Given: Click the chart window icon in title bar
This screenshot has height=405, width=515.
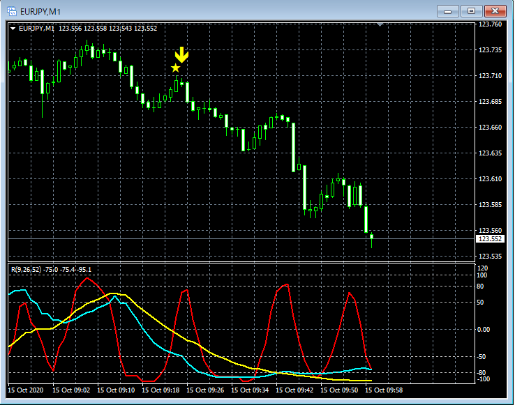Looking at the screenshot, I should (12, 10).
